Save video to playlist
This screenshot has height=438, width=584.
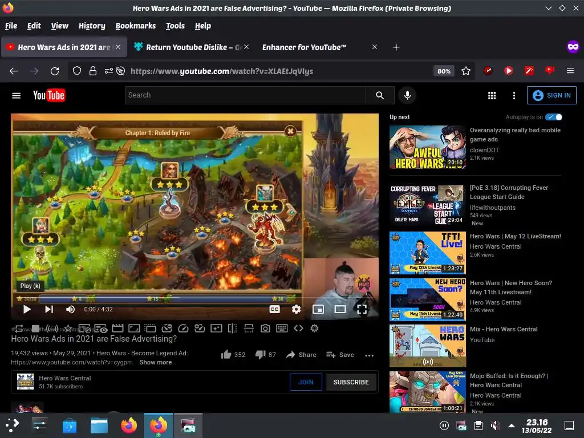point(340,355)
